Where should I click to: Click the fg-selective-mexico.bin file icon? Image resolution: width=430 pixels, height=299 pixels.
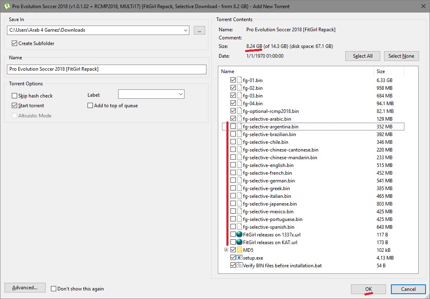tap(239, 211)
